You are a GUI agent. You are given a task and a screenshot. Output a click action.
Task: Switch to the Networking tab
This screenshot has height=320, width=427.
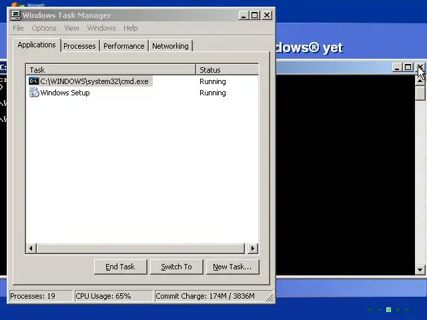coord(170,46)
